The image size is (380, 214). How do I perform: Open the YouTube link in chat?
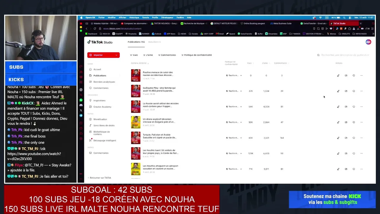(34, 156)
